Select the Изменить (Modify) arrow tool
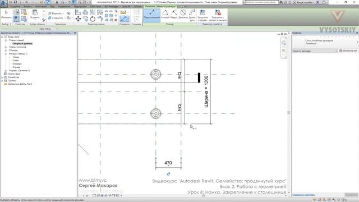 coord(6,14)
